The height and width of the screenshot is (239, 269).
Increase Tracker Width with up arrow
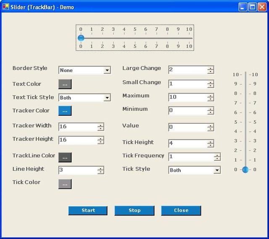tap(101, 125)
